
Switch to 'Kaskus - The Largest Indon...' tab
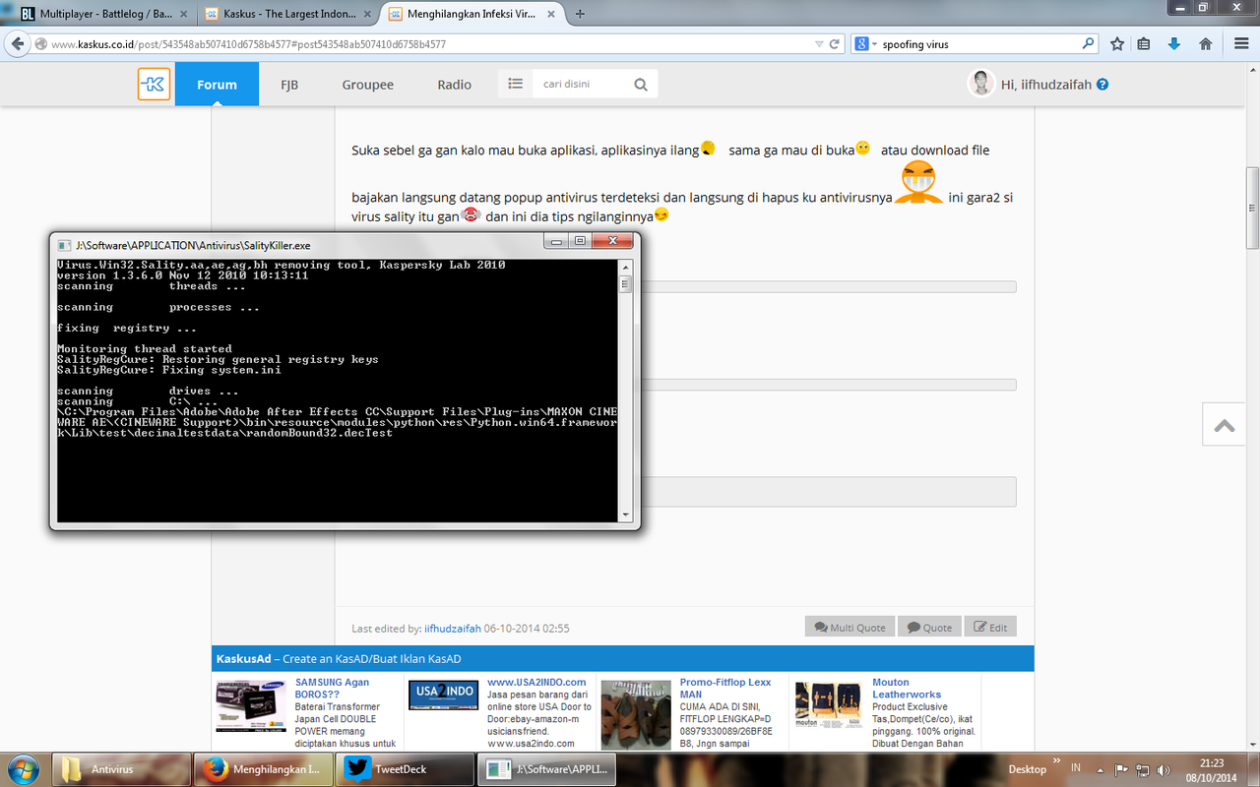[287, 15]
